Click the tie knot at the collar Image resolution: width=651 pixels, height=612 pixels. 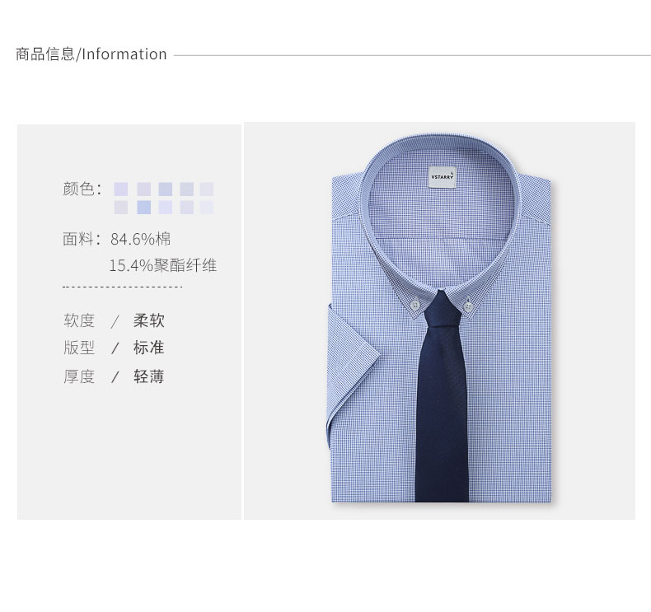443,305
